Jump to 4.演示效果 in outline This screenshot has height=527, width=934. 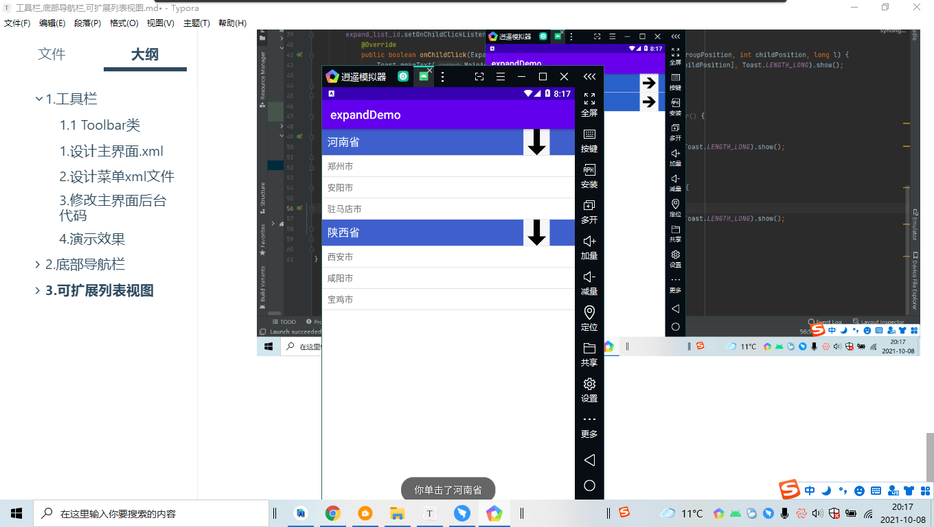click(92, 239)
